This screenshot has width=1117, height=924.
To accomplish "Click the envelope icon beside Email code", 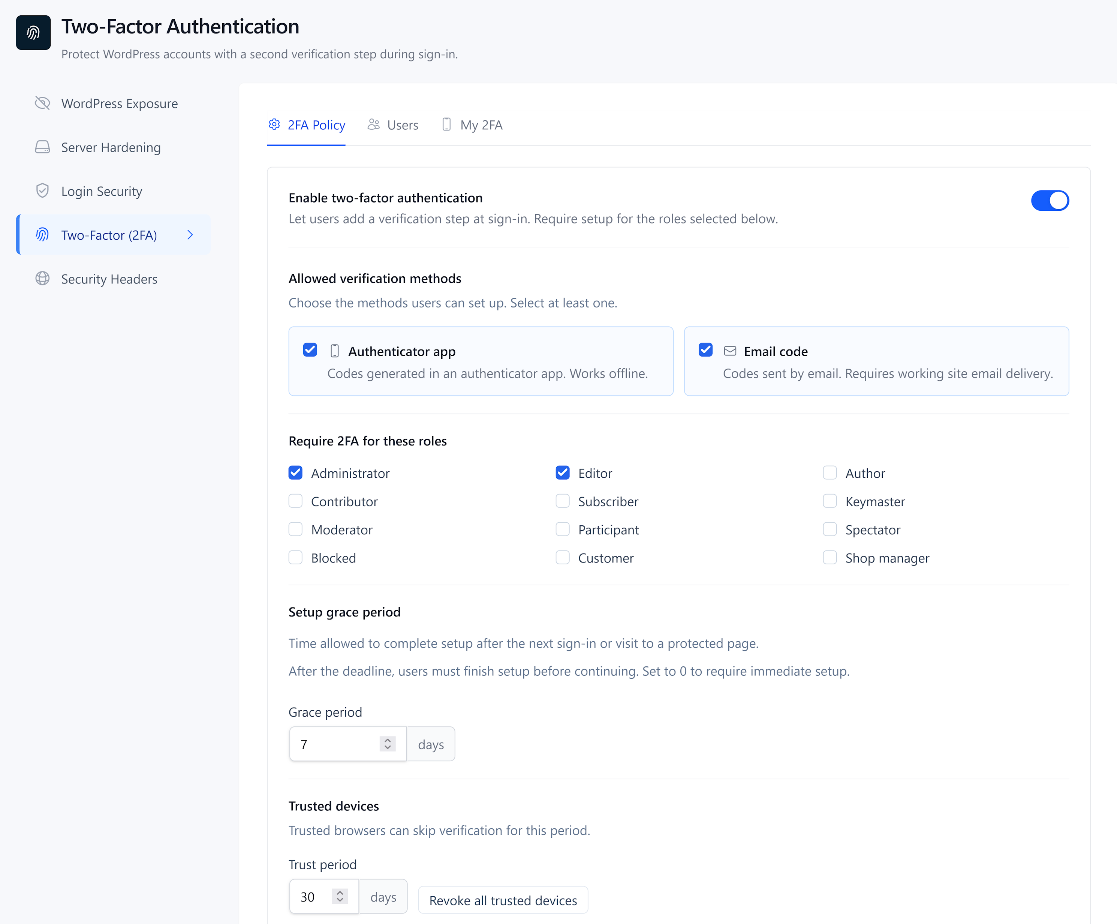I will pos(730,351).
